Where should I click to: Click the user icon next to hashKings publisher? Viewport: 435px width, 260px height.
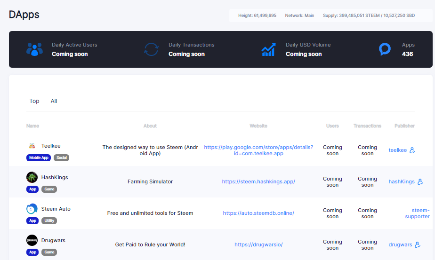420,181
